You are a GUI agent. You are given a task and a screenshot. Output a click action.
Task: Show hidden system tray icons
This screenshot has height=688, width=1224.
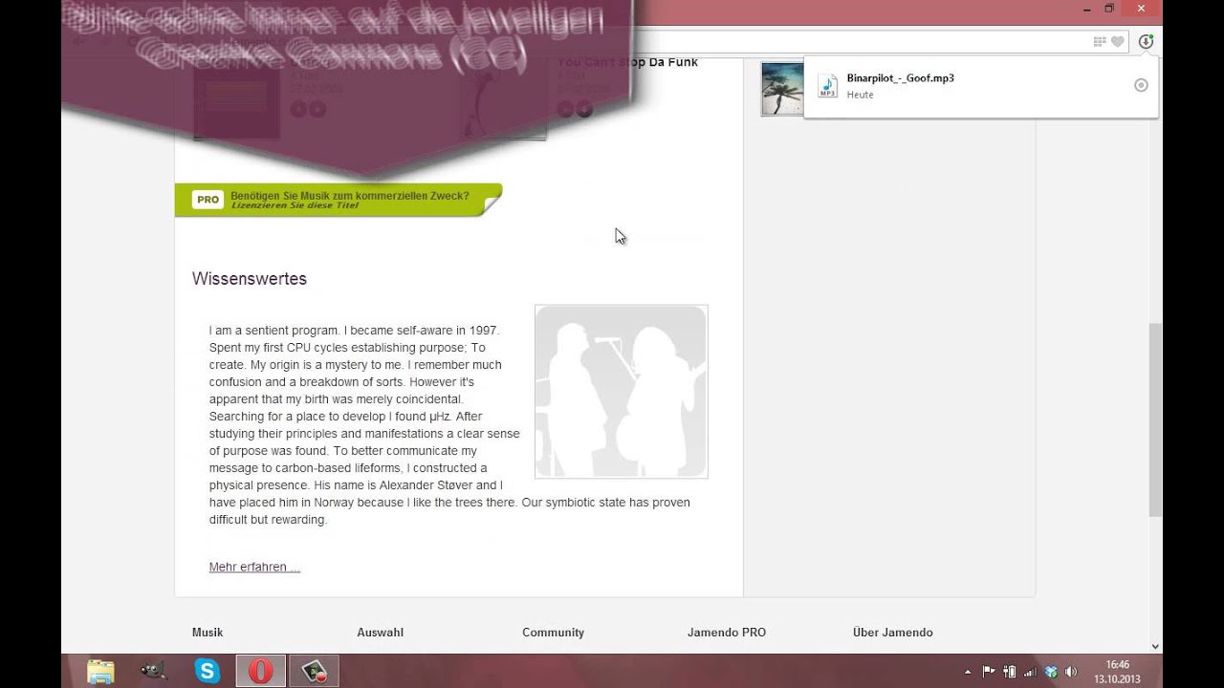click(x=968, y=672)
